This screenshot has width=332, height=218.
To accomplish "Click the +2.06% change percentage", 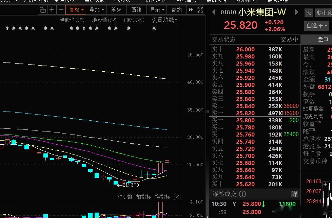I will [275, 29].
